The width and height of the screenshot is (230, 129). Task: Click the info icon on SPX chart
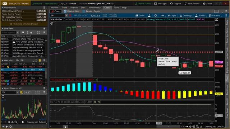click(x=52, y=23)
